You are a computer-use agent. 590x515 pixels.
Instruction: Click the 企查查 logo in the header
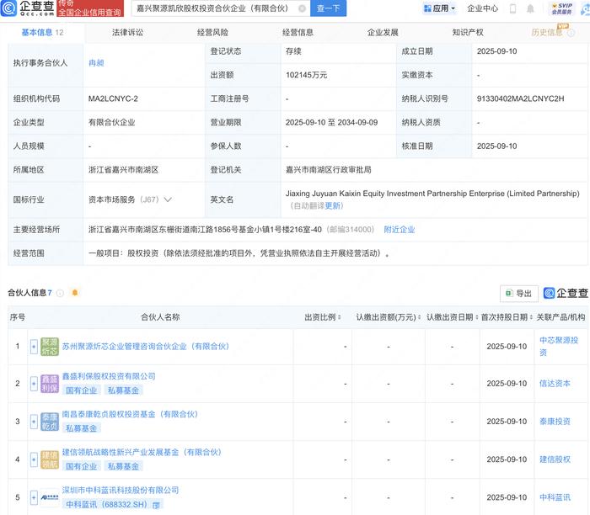point(27,9)
